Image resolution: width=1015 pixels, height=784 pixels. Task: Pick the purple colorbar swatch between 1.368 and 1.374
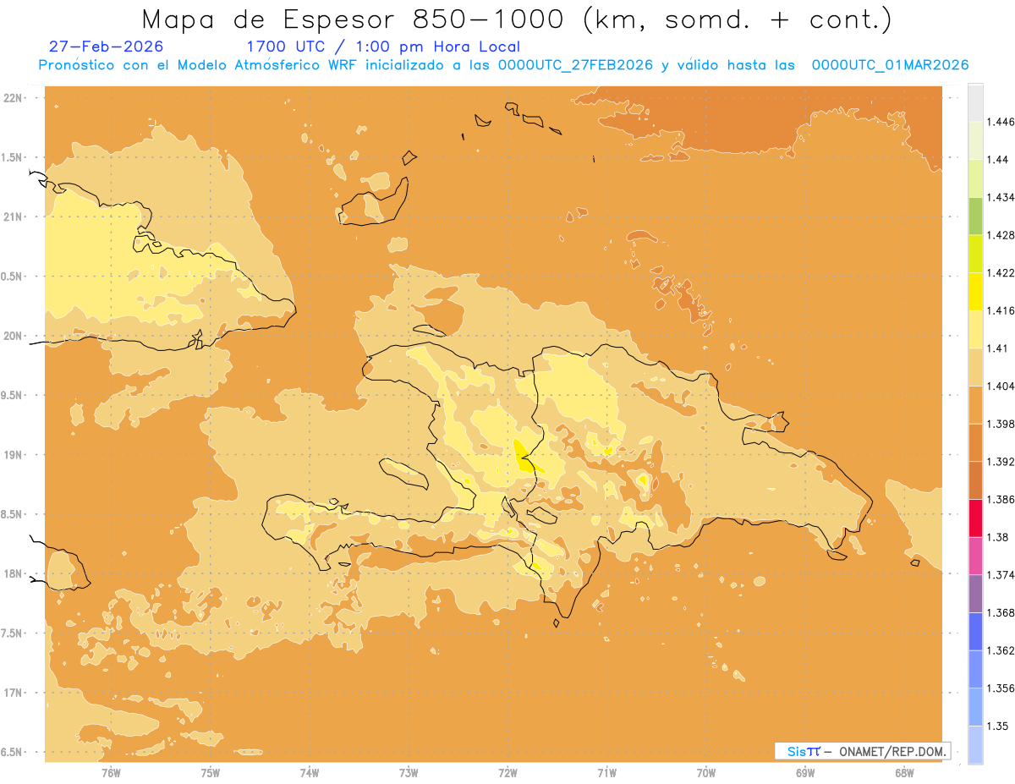pyautogui.click(x=975, y=594)
